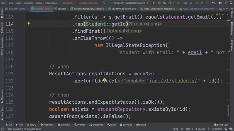
Task: Open Project Structure from the toolbar folder icon
Action: pyautogui.click(x=220, y=3)
